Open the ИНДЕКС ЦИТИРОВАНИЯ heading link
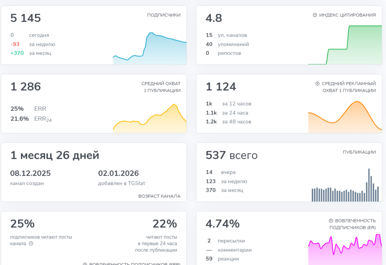386x265 pixels. [347, 15]
